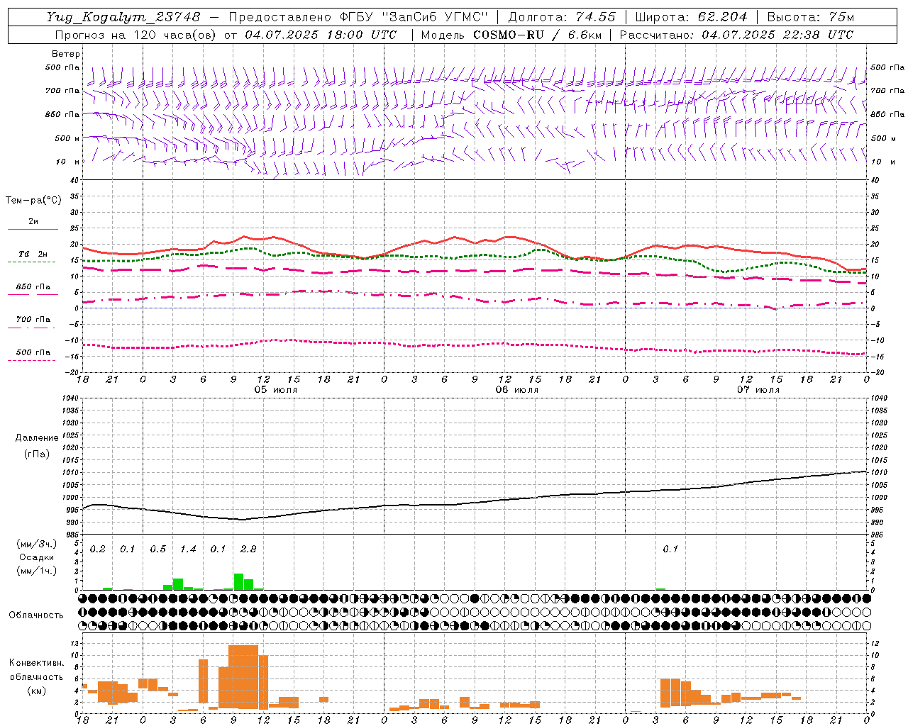Screen dimensions: 908x726
Task: Click the Высота: 75м value
Action: [x=811, y=17]
